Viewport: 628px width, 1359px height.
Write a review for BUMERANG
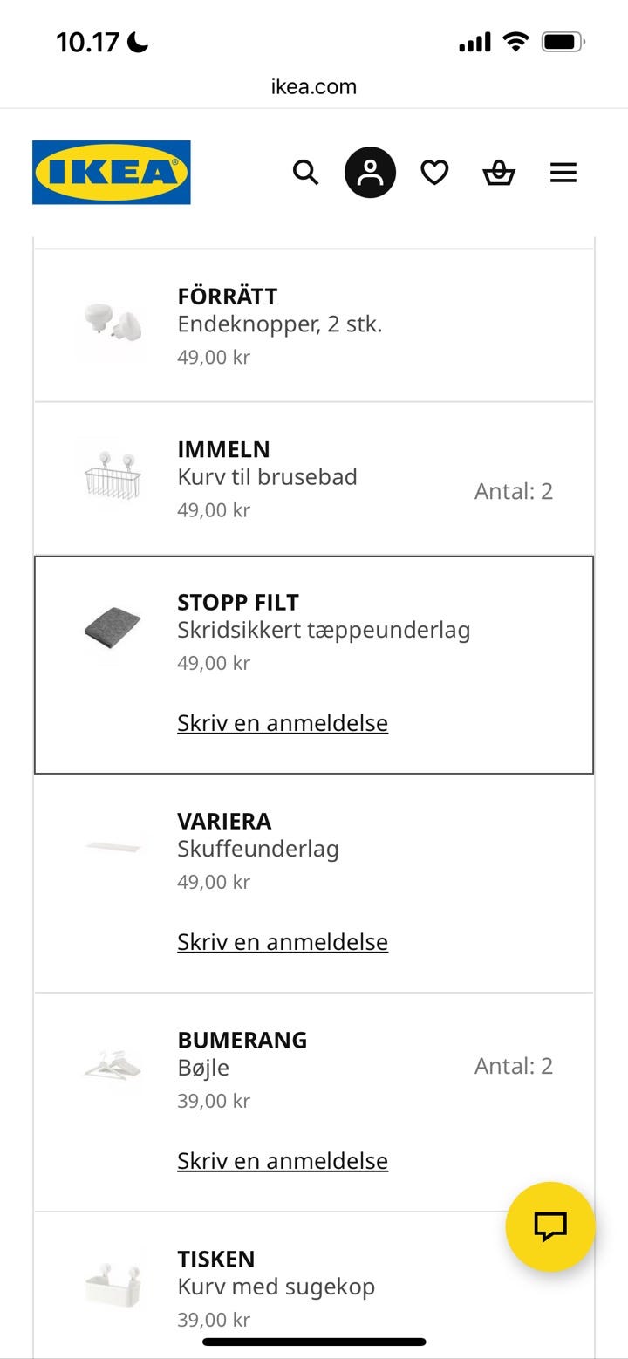pos(283,1160)
